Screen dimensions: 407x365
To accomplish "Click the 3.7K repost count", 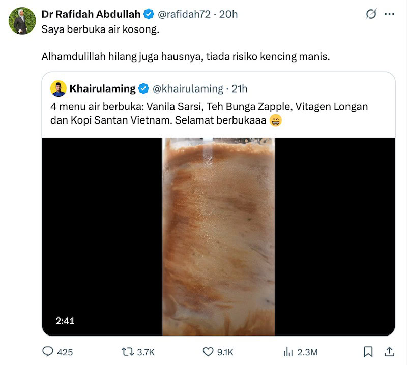I will point(146,352).
